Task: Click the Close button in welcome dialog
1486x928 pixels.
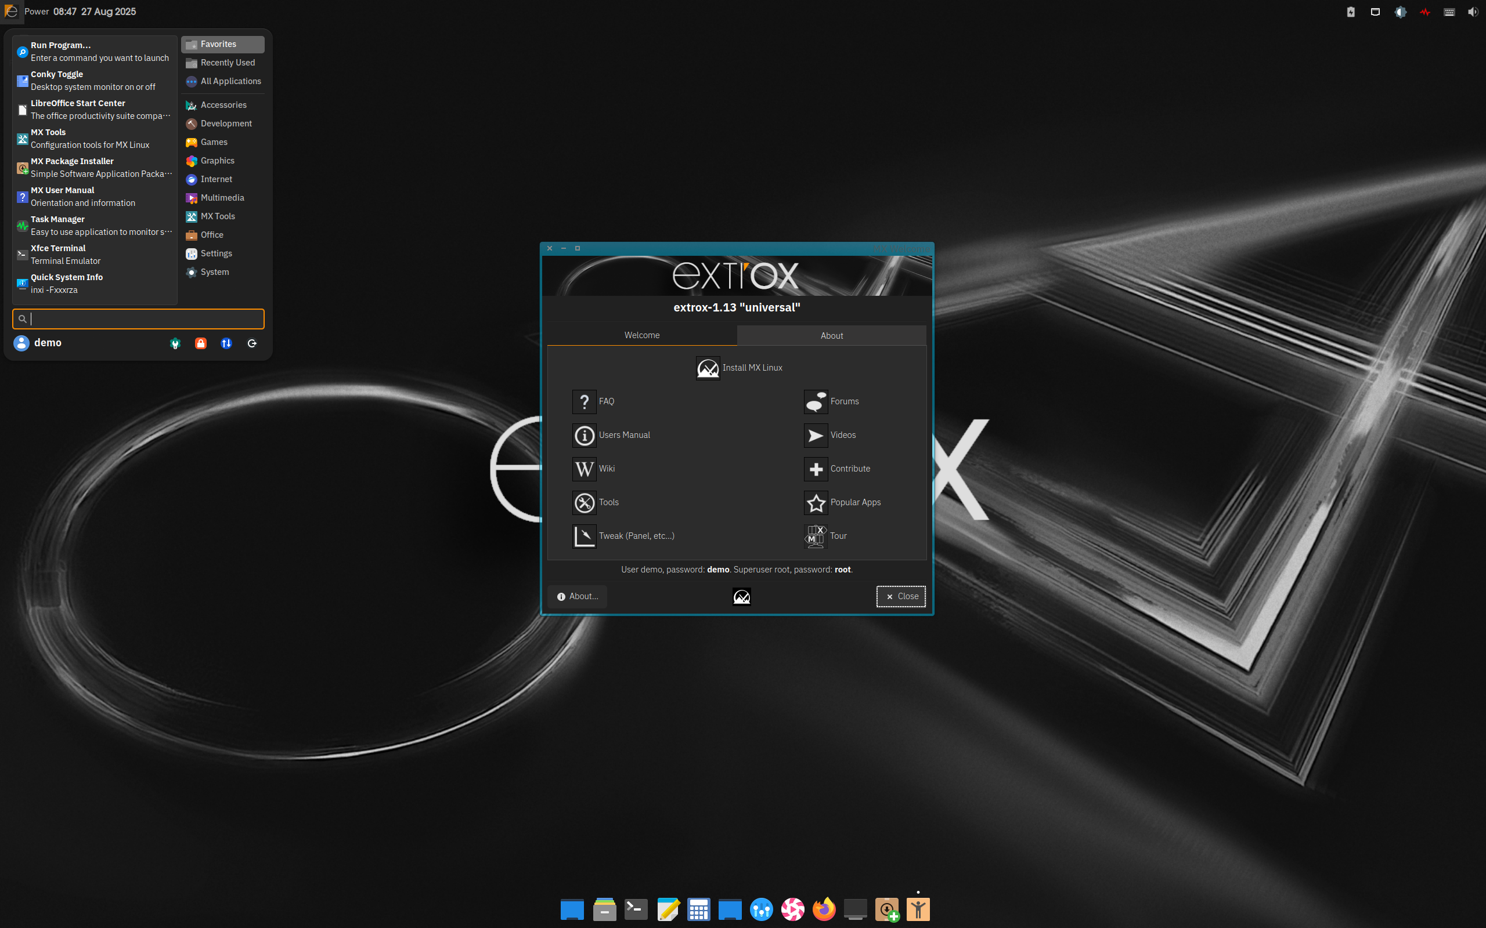Action: [901, 596]
